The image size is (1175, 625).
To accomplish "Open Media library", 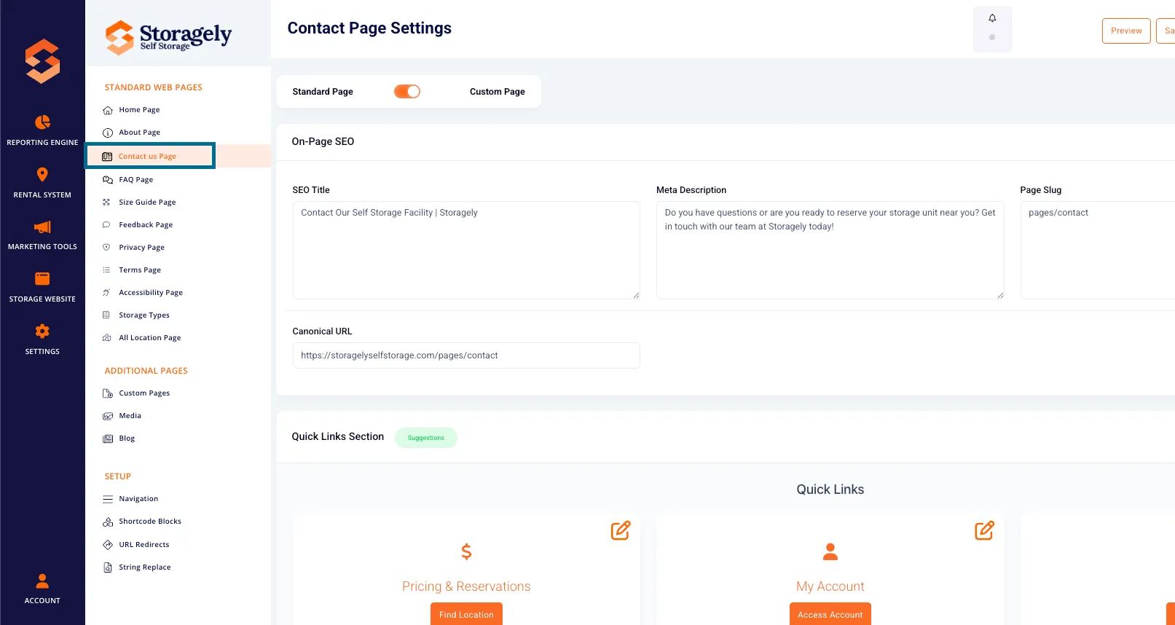I will [130, 416].
